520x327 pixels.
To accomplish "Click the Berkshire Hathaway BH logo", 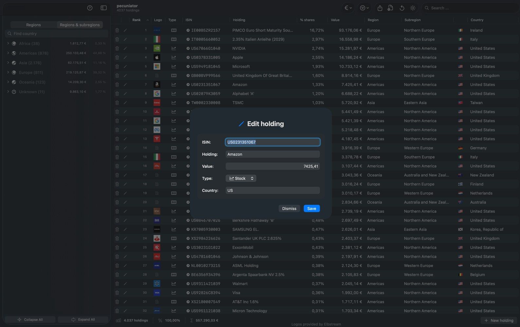I will (x=157, y=220).
